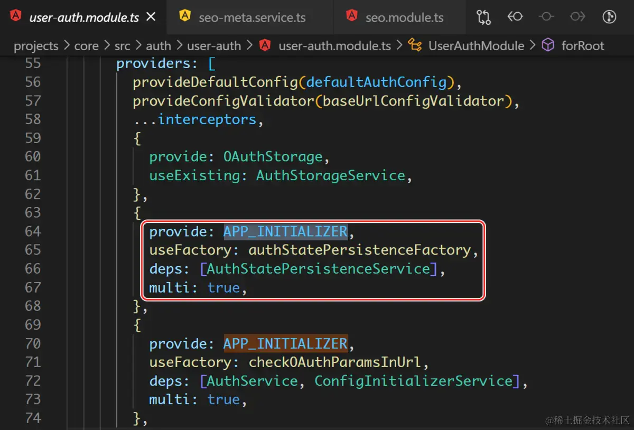Click highlighted APP_INITIALIZER on line 64

coord(285,231)
